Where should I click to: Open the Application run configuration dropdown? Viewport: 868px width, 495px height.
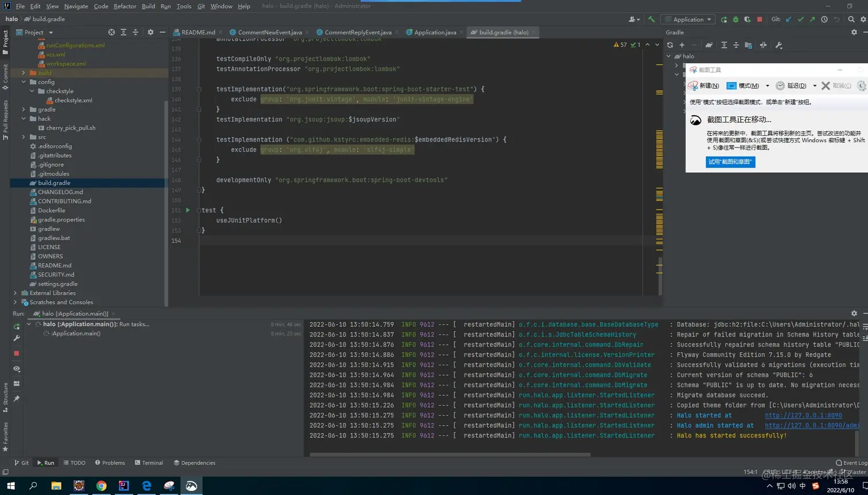[688, 19]
